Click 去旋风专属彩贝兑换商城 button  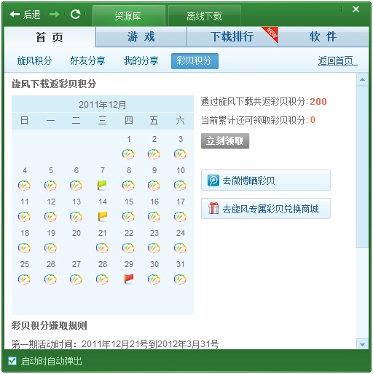266,209
